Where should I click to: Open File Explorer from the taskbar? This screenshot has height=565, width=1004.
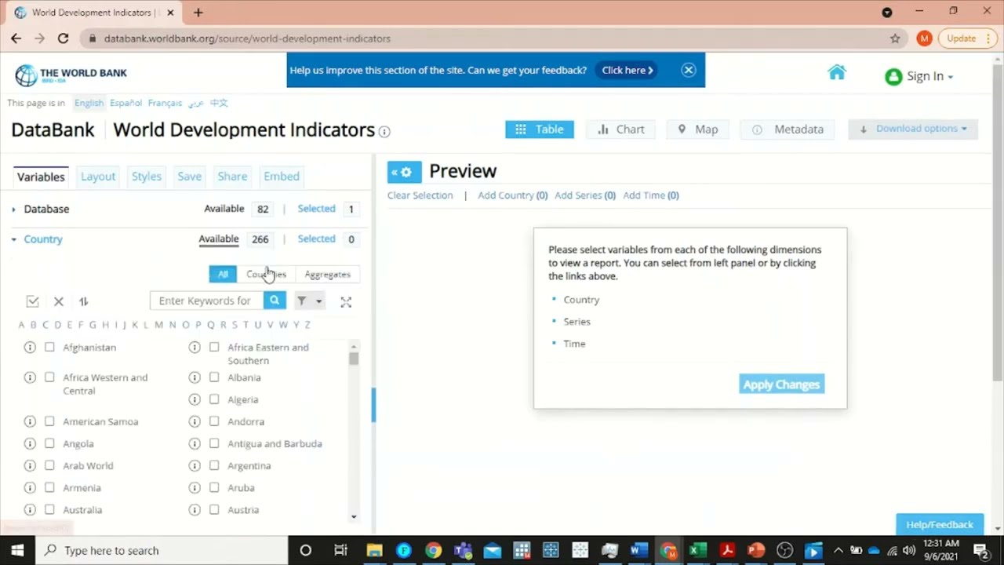(374, 550)
